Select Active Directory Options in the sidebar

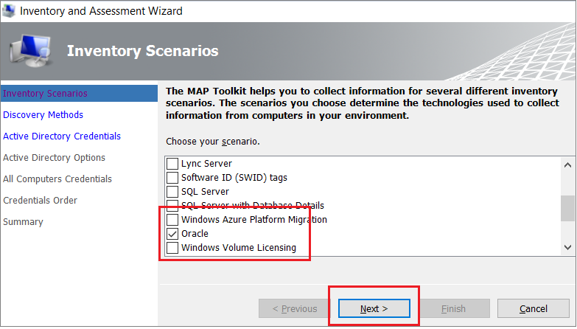(54, 158)
